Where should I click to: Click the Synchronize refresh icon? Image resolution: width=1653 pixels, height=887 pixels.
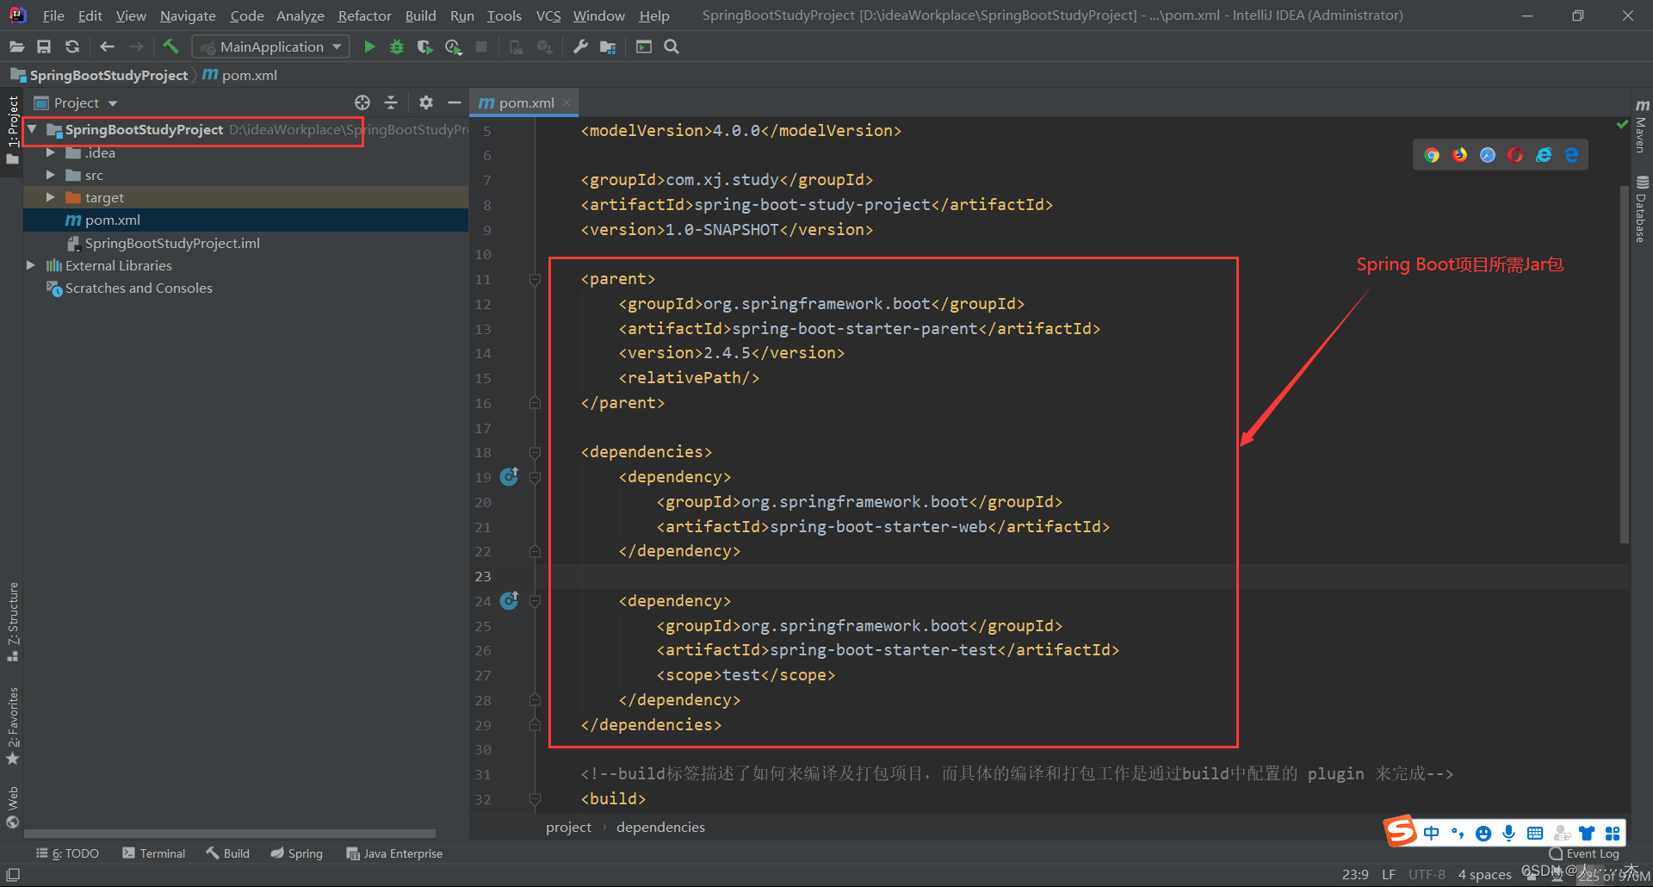coord(72,47)
